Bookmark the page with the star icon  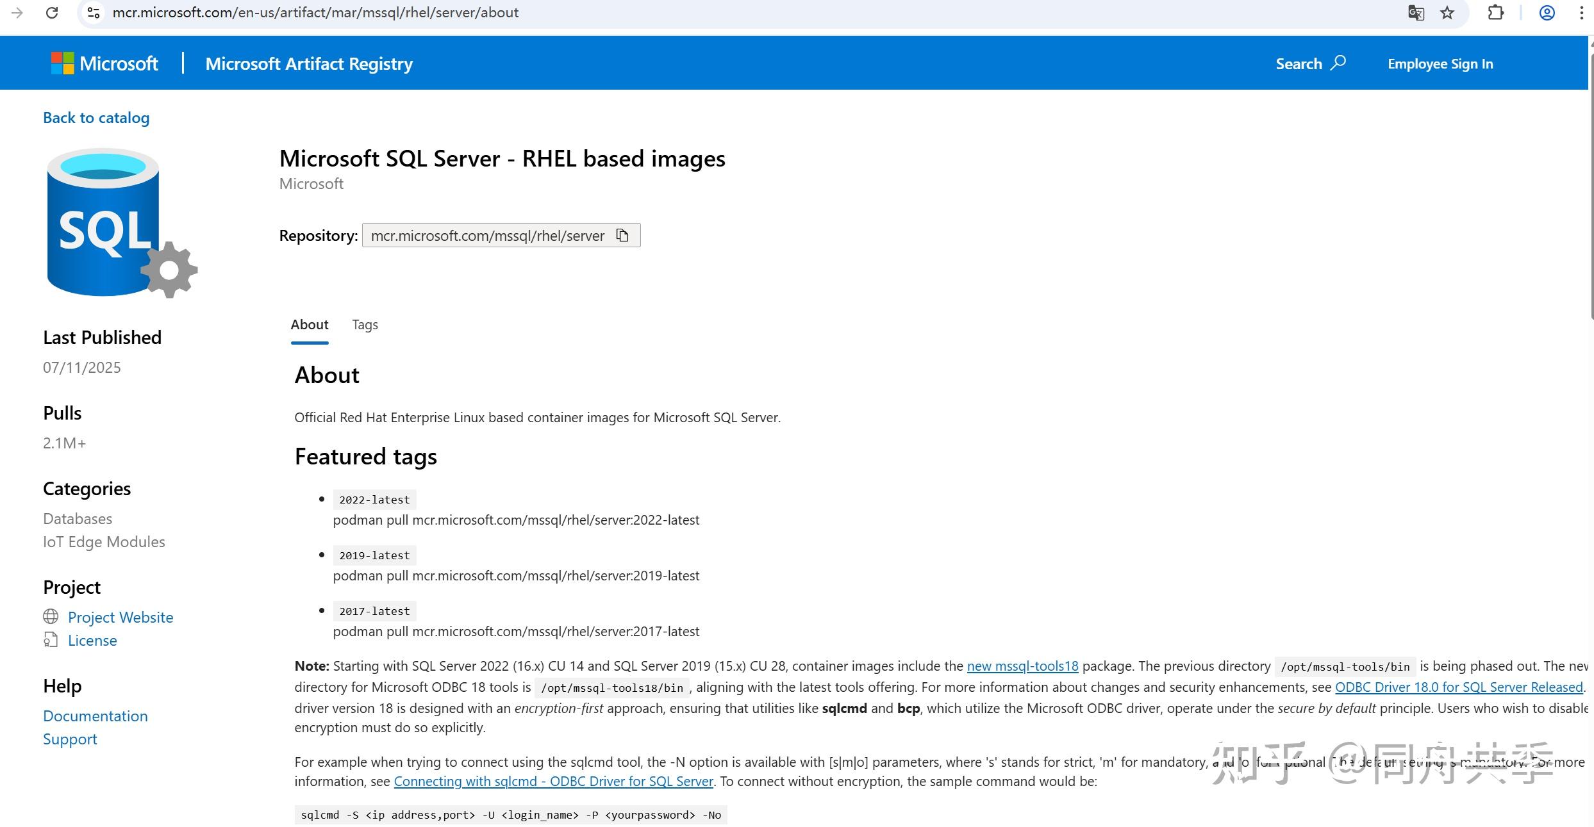pos(1447,12)
